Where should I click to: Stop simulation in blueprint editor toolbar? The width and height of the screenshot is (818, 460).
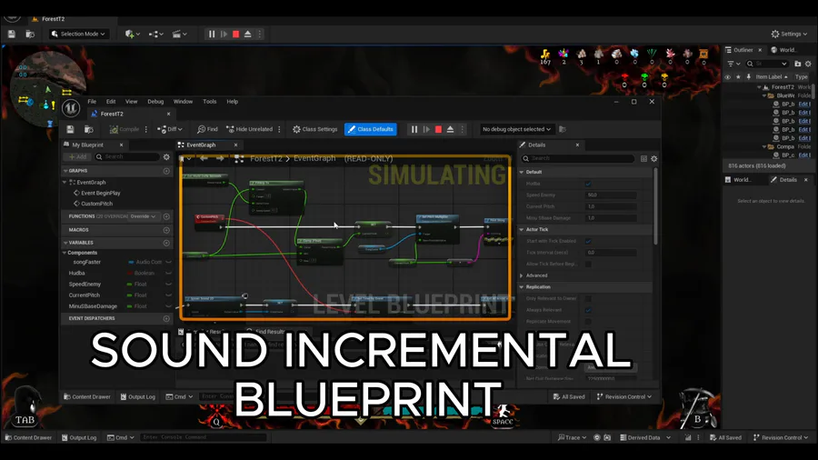[438, 129]
